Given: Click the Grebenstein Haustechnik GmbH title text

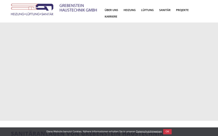Looking at the screenshot, I should tap(78, 8).
